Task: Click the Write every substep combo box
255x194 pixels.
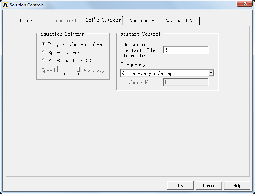Action: [164, 73]
